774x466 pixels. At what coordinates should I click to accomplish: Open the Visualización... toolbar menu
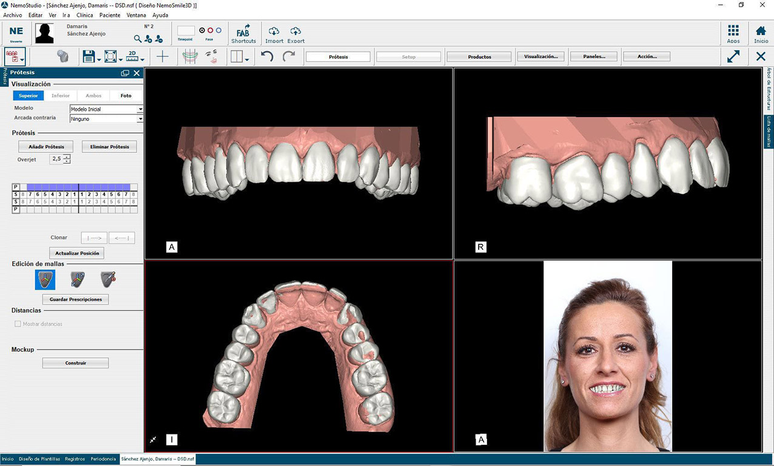point(540,56)
